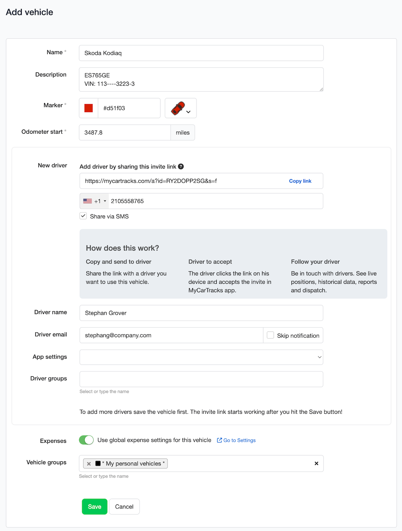Save the new vehicle
The image size is (402, 531).
tap(94, 507)
